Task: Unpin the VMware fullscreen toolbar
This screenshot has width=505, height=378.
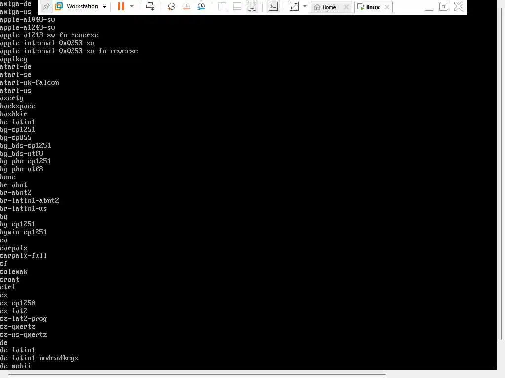Action: tap(46, 7)
